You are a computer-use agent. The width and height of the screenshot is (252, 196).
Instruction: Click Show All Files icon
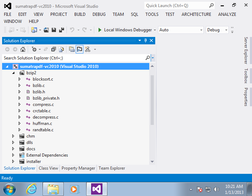61,49
